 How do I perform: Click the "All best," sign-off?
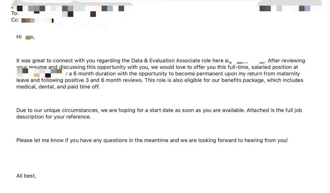(x=26, y=176)
